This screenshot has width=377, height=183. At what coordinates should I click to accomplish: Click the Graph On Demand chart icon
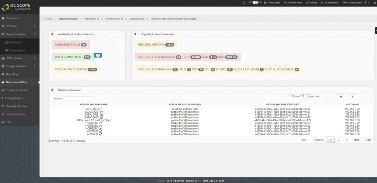tap(3, 90)
